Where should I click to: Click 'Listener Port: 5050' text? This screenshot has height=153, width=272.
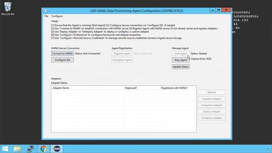pos(201,59)
